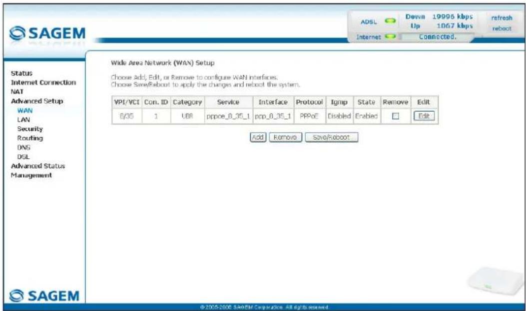526x311 pixels.
Task: Click the Remove button below the table
Action: pos(285,137)
